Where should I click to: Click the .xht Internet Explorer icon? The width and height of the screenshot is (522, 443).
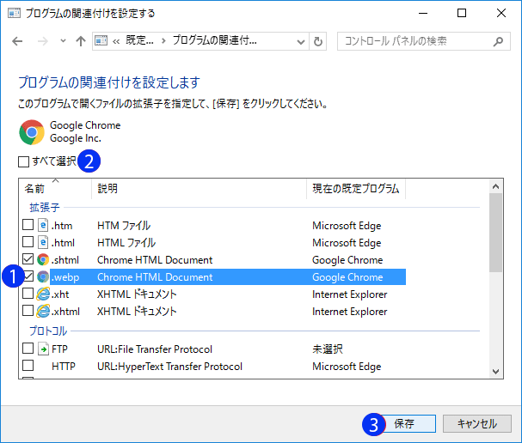[x=43, y=294]
